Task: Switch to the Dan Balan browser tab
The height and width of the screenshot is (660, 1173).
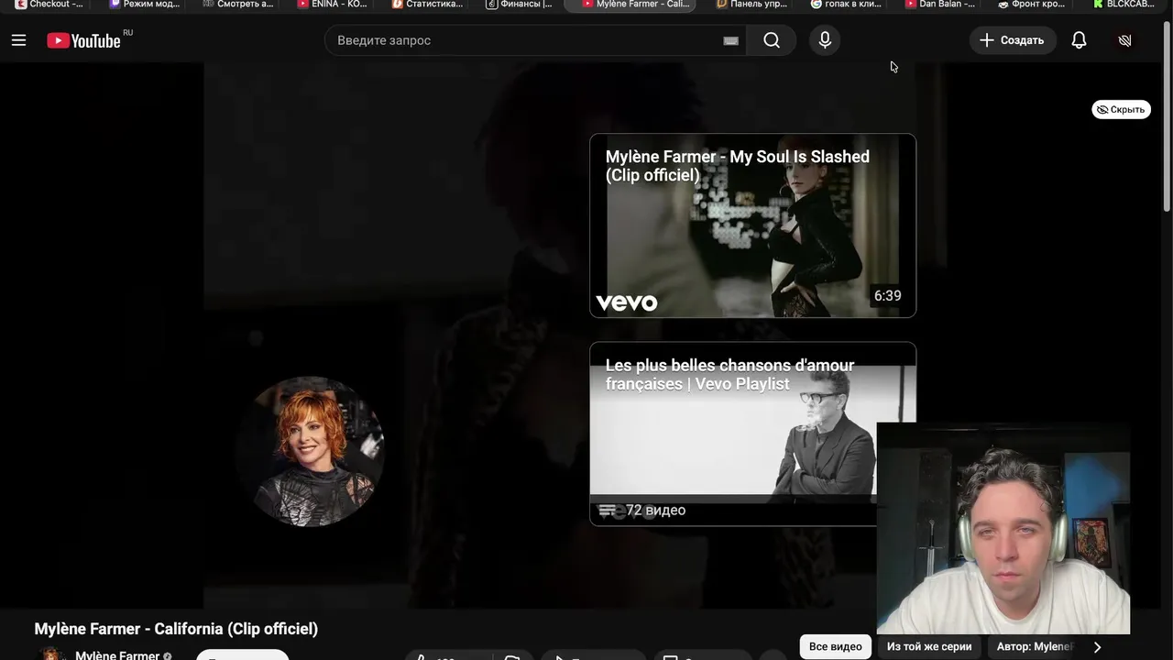Action: [940, 5]
